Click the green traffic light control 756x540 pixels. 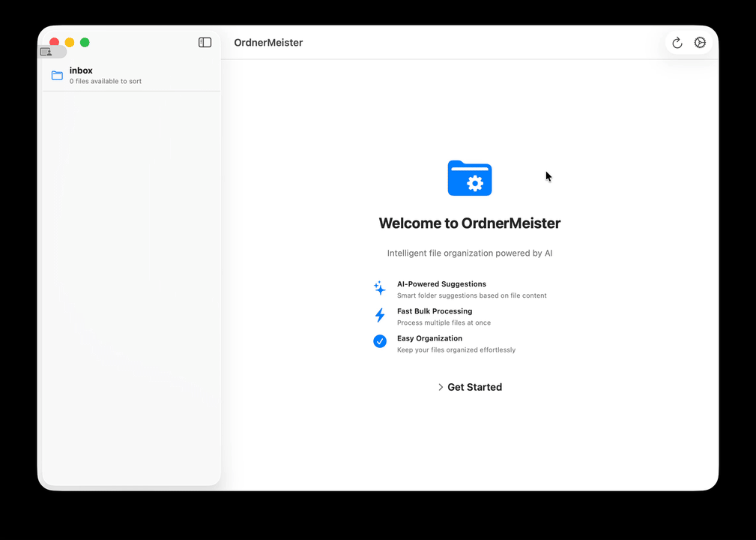[85, 43]
